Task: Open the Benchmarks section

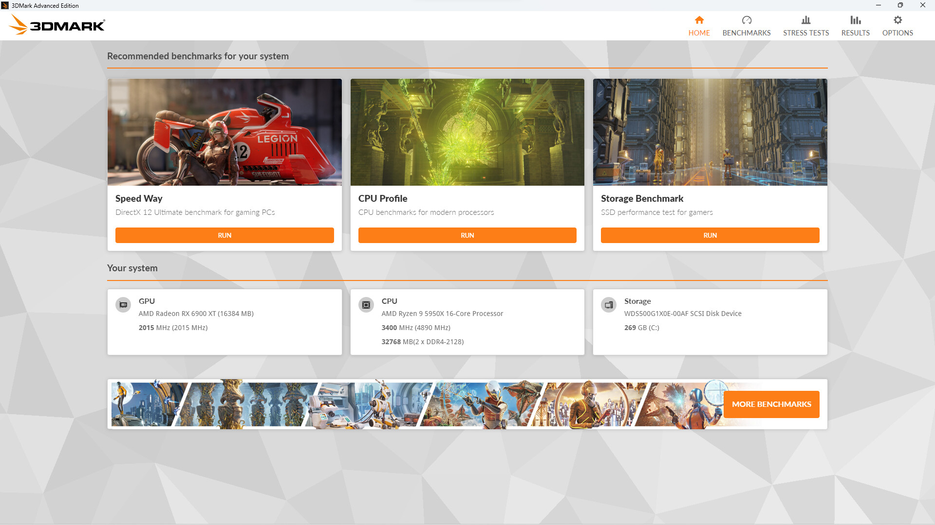Action: click(x=746, y=26)
